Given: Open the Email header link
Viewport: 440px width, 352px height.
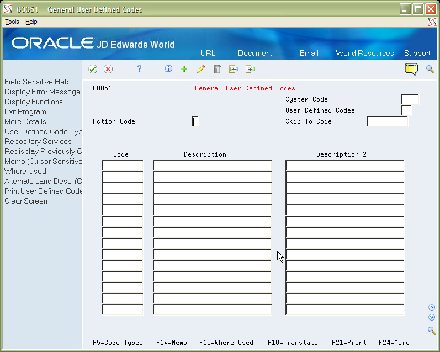Looking at the screenshot, I should tap(309, 53).
